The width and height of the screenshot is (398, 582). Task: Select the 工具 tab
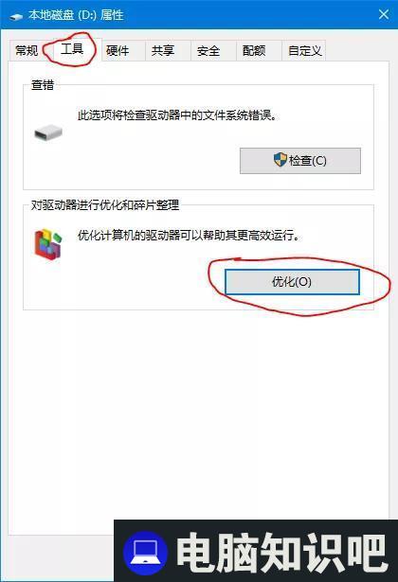72,48
